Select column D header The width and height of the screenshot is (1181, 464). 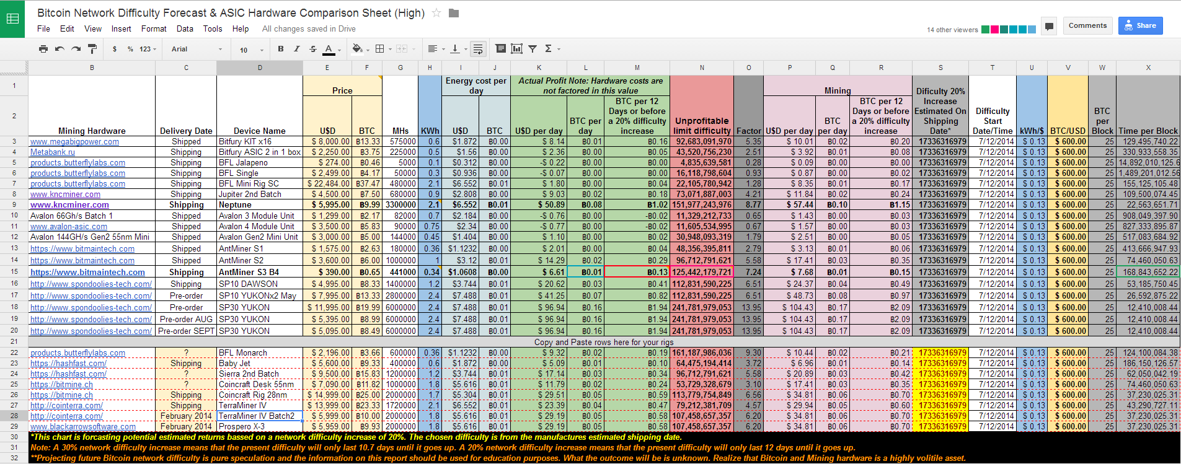click(260, 68)
